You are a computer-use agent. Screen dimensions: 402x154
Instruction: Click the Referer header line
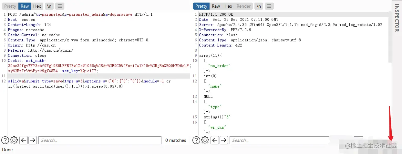[40, 50]
